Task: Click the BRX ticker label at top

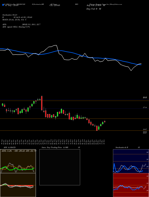Action: pos(77,4)
